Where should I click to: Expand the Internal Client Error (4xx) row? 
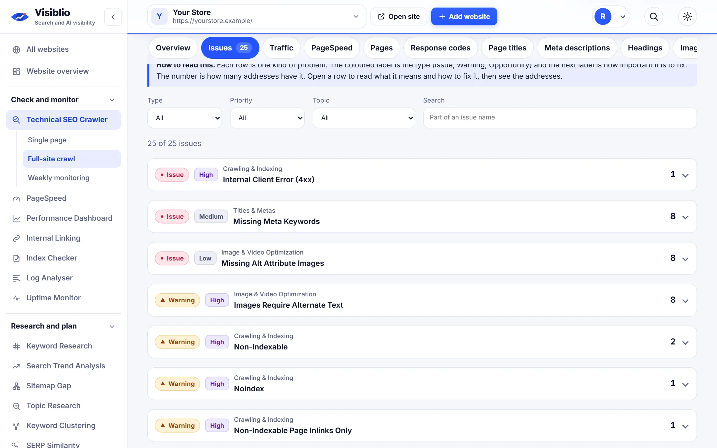click(x=422, y=175)
